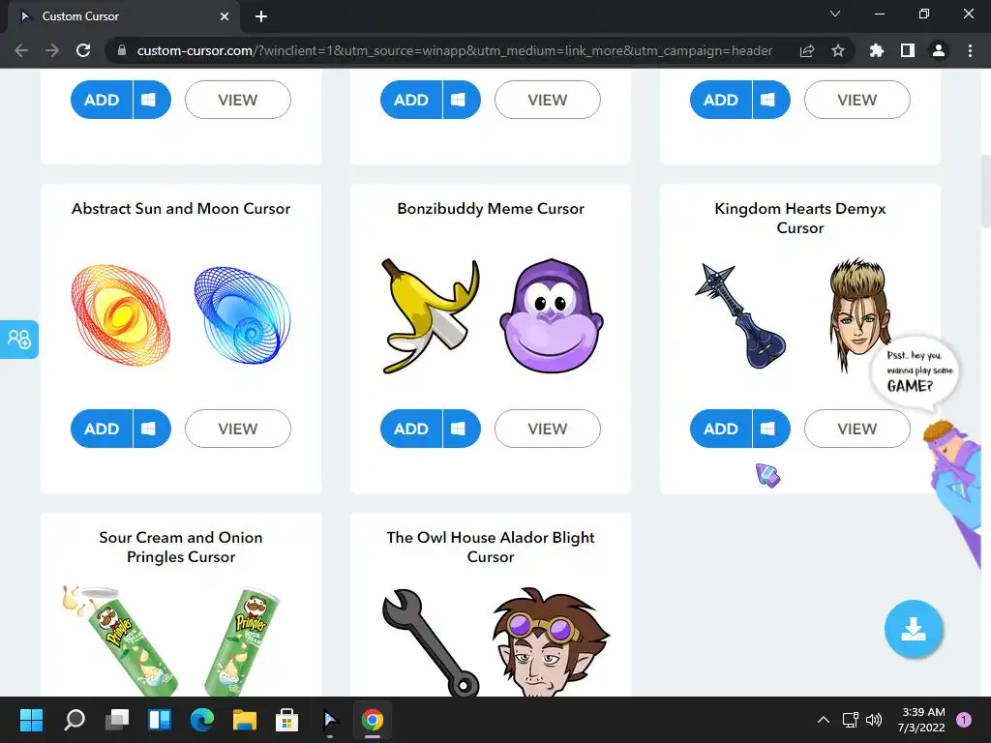Select the blue moon spiral pointer image
The image size is (991, 743).
coord(243,315)
